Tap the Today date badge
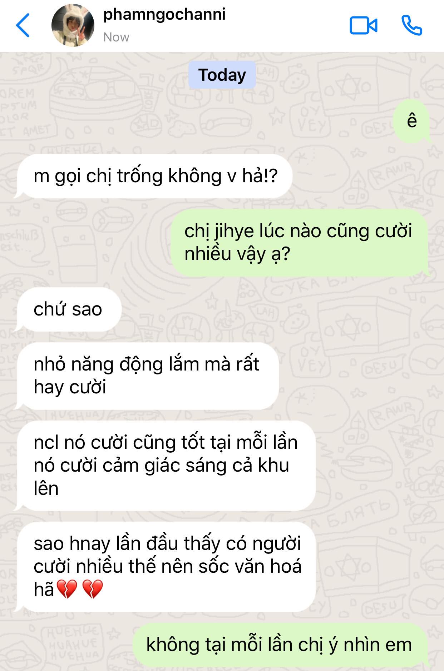This screenshot has width=444, height=671. (222, 75)
